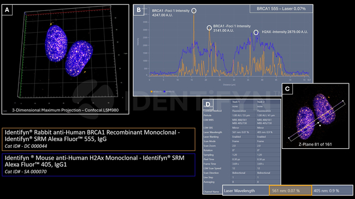Click the "Z-Plane 81 of 161" caption
355x199 pixels.
pos(315,144)
